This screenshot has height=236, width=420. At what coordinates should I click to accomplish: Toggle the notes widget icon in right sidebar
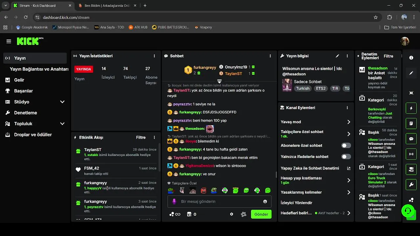point(411,124)
